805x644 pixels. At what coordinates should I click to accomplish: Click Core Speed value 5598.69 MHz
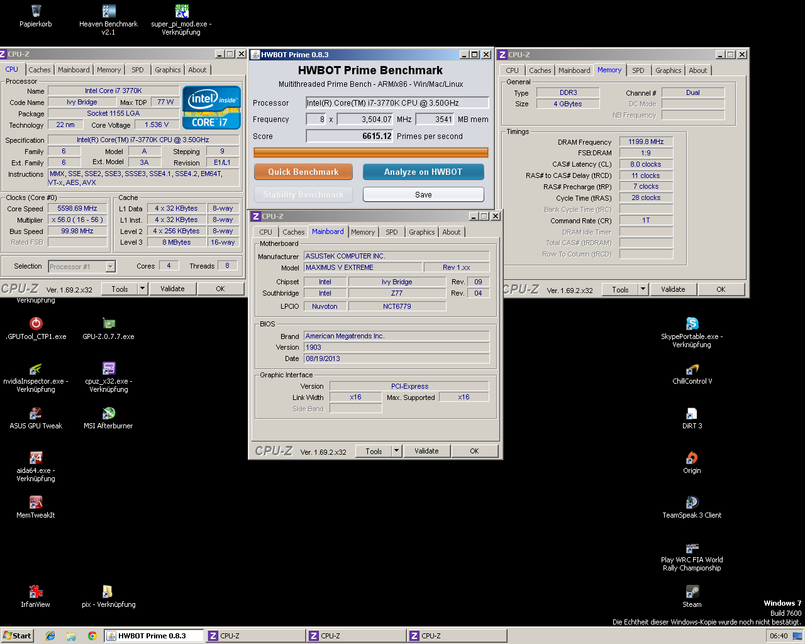pos(77,208)
